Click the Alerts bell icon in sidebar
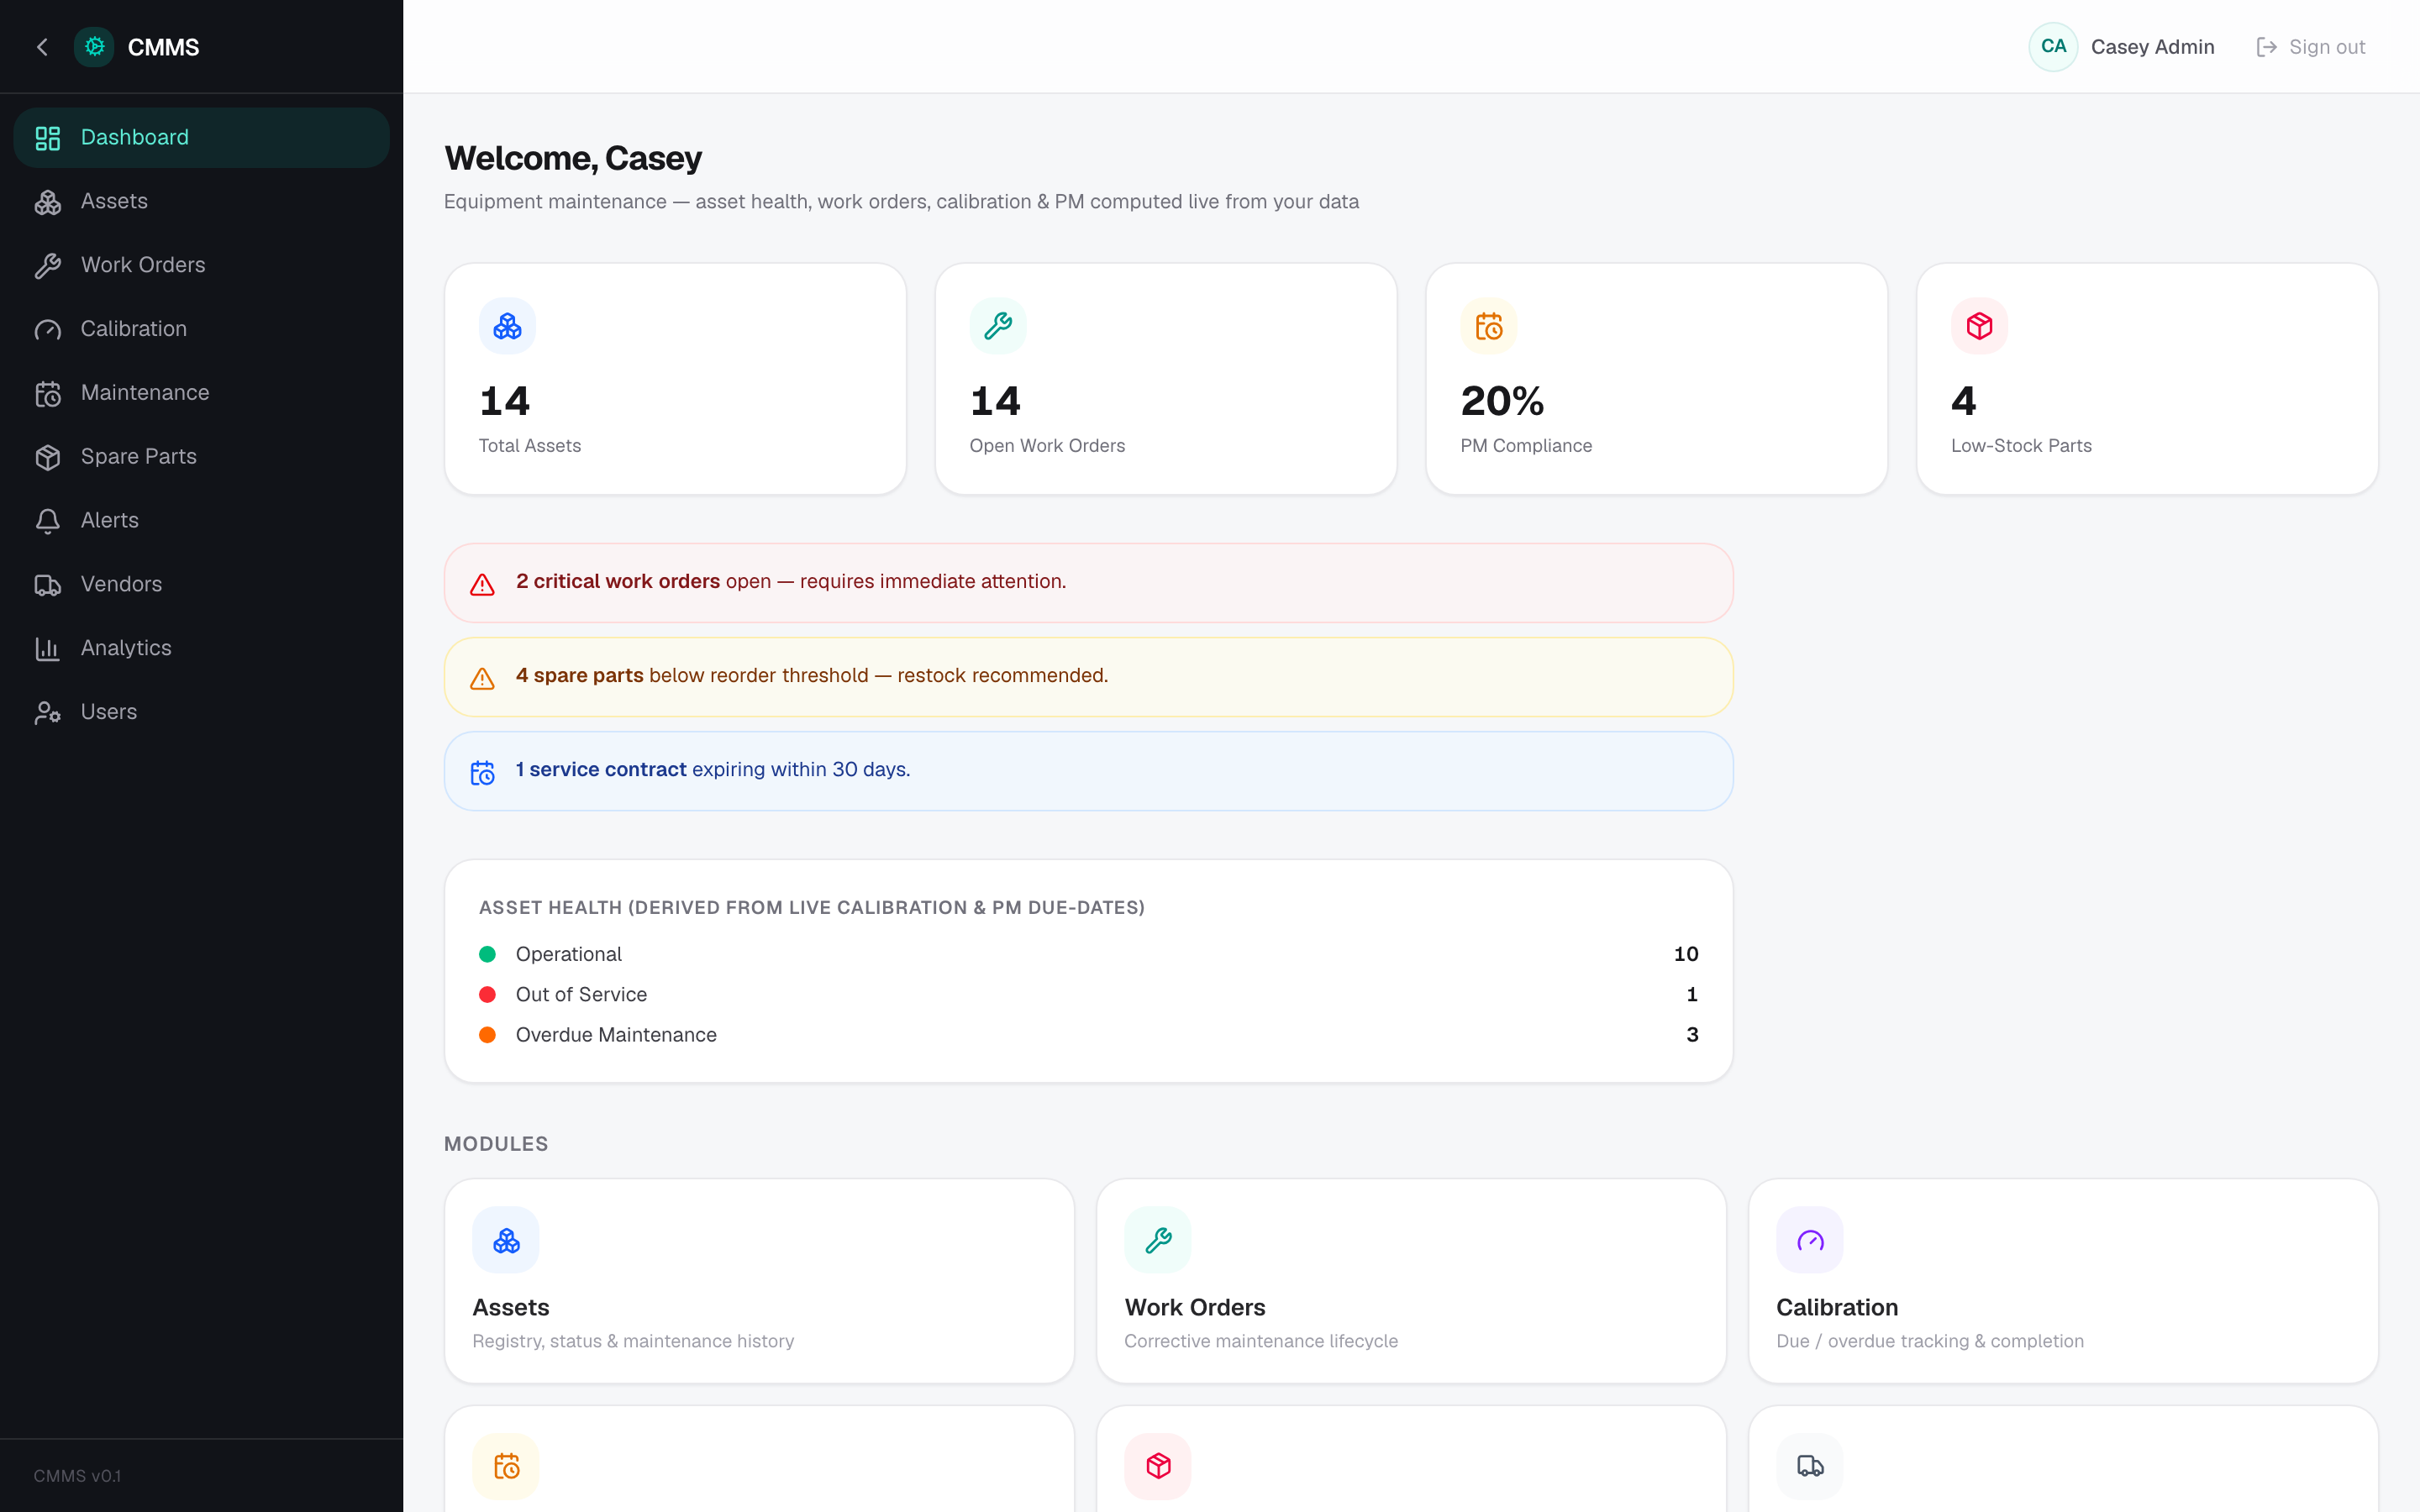 tap(48, 521)
